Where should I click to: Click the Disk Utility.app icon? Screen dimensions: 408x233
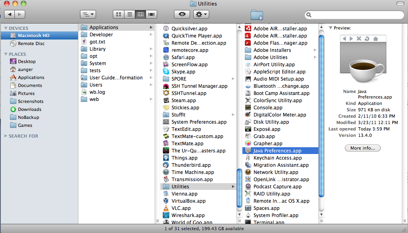coord(248,122)
